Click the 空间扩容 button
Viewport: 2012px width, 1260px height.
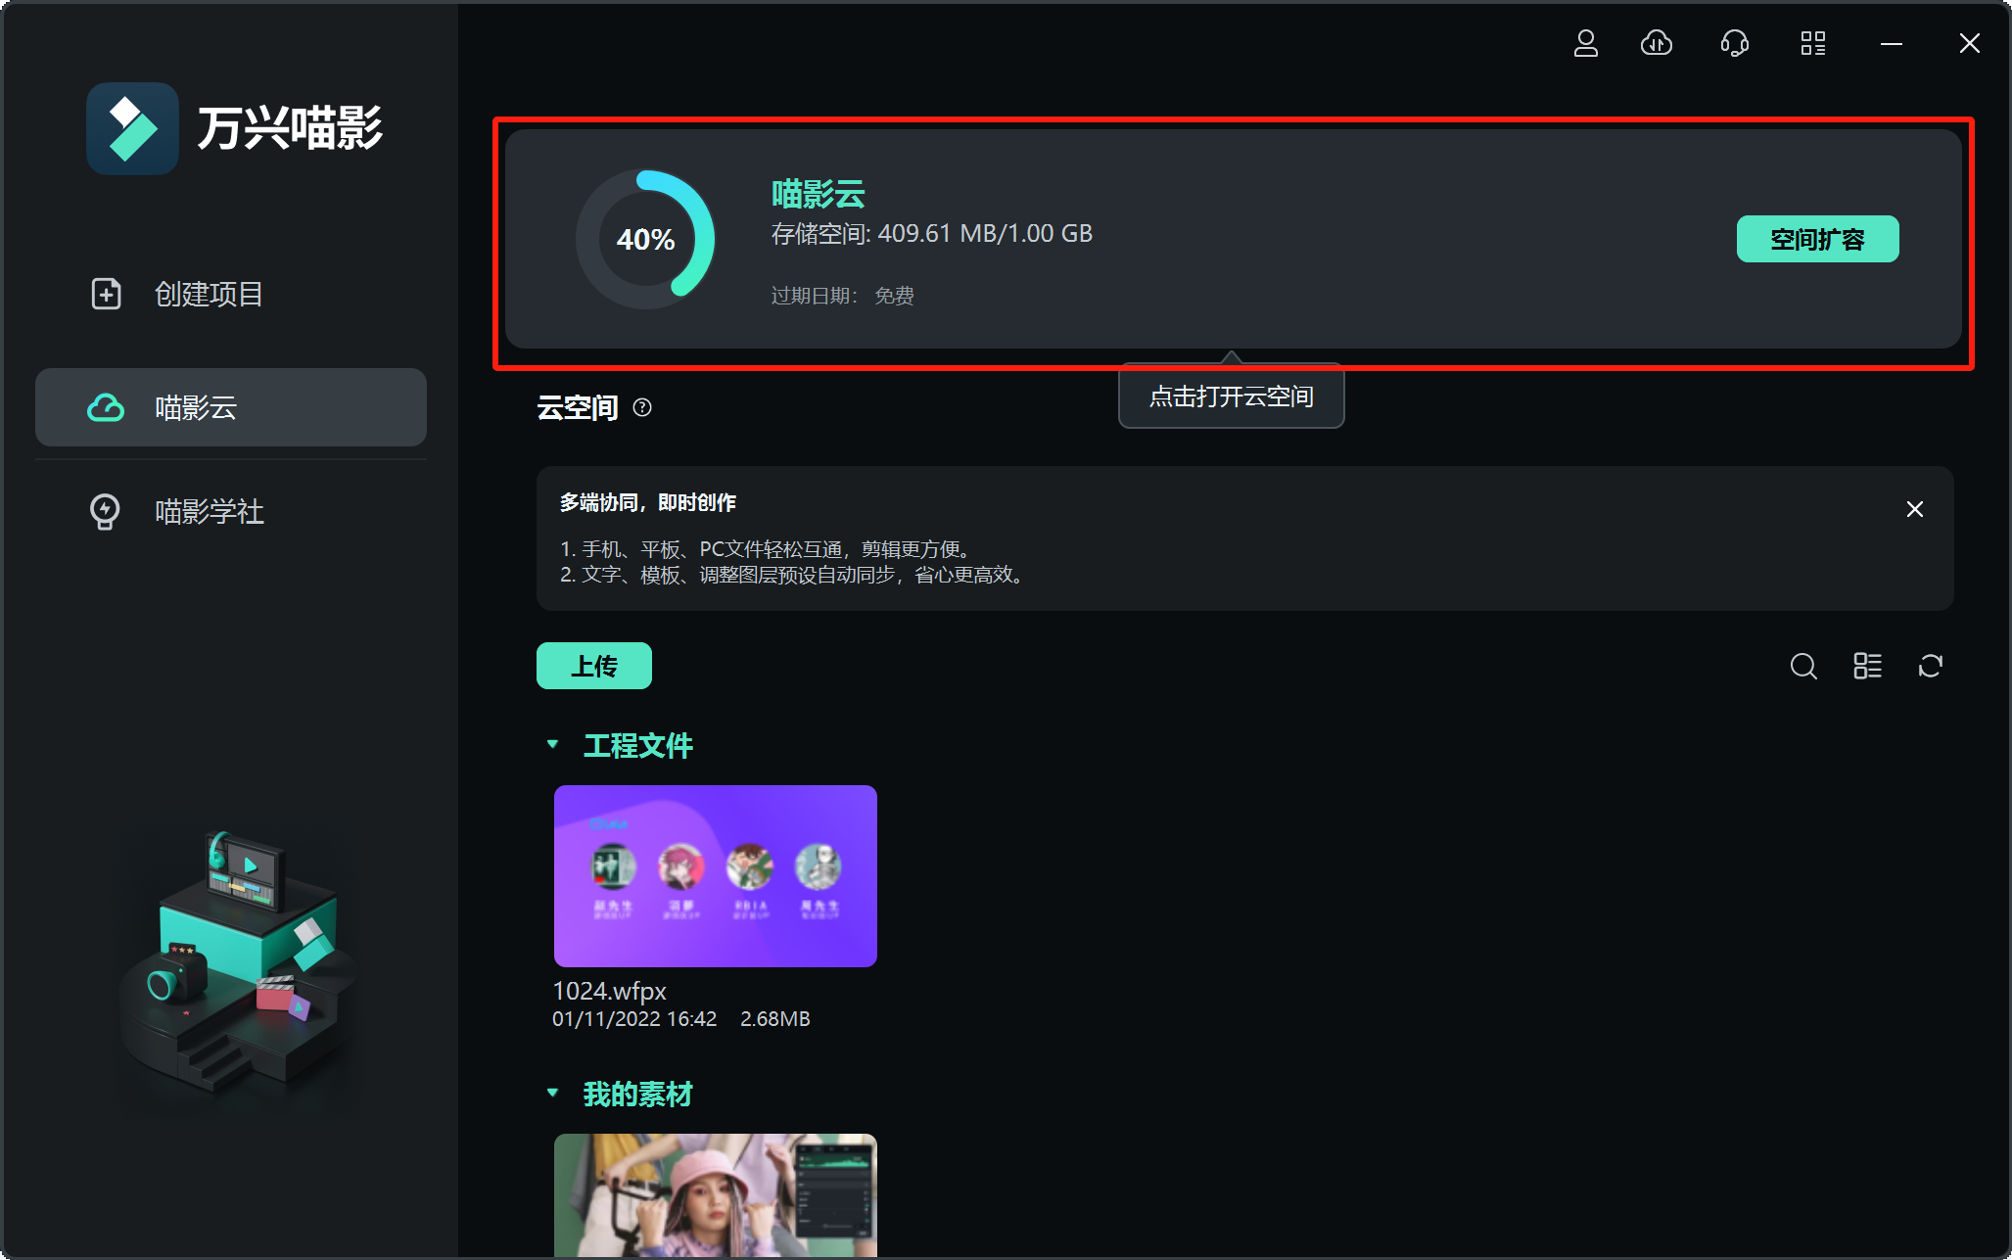point(1817,239)
